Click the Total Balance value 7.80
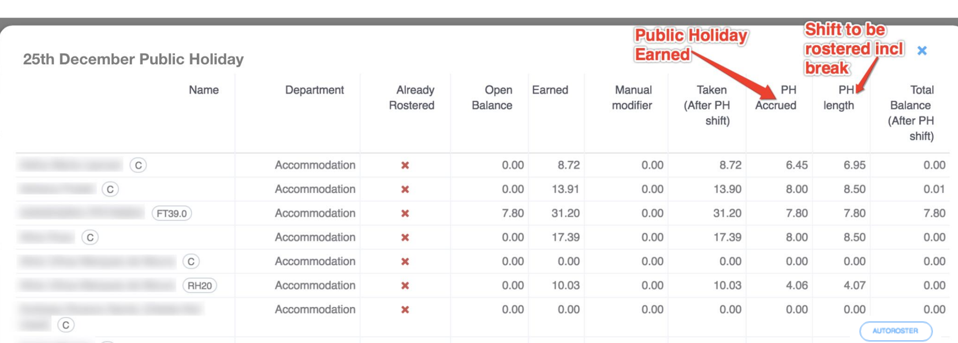Image resolution: width=958 pixels, height=343 pixels. [x=934, y=213]
